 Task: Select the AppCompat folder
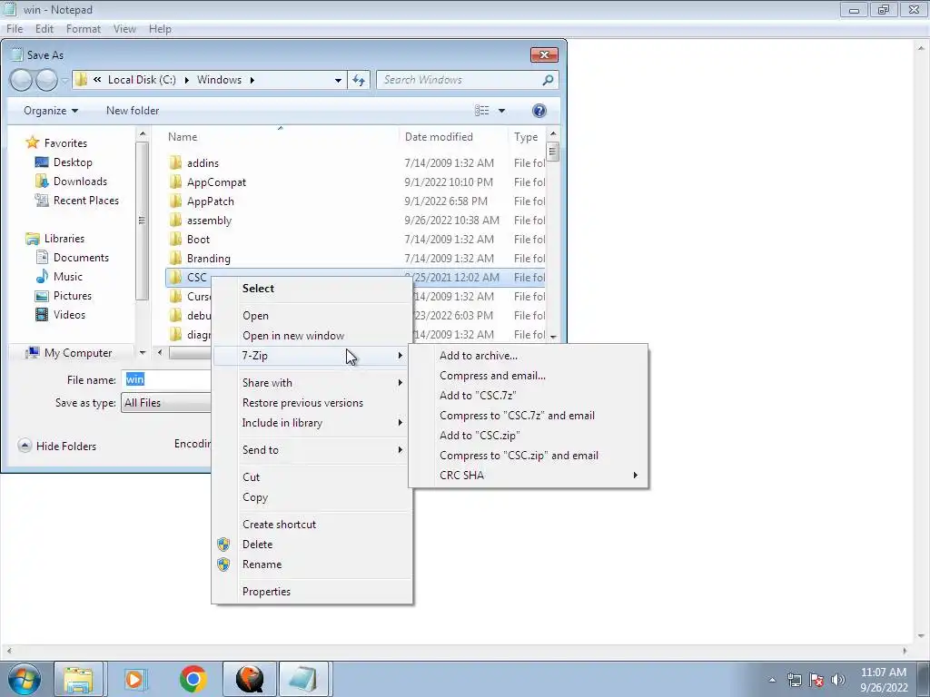[216, 182]
